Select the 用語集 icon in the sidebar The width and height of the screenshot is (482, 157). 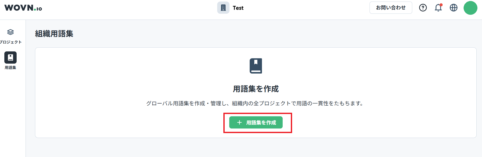10,57
